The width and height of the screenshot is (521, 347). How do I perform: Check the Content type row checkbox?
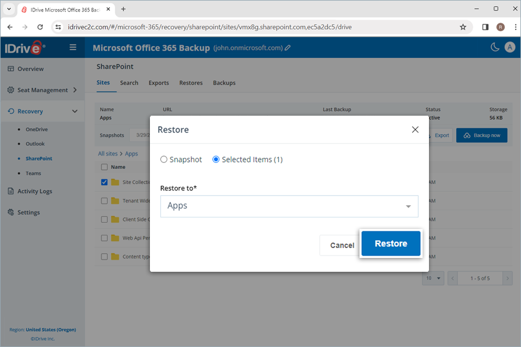[x=104, y=256]
